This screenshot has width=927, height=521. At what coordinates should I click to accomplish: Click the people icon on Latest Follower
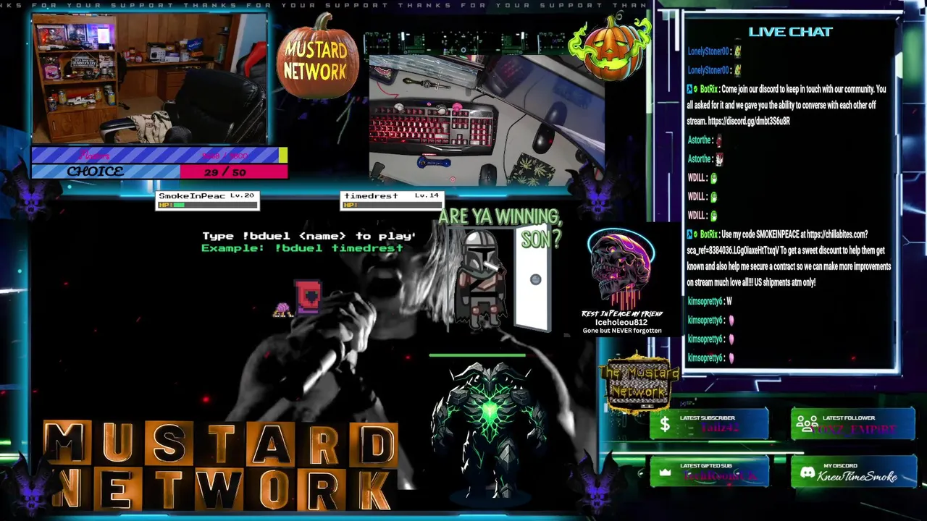coord(807,425)
